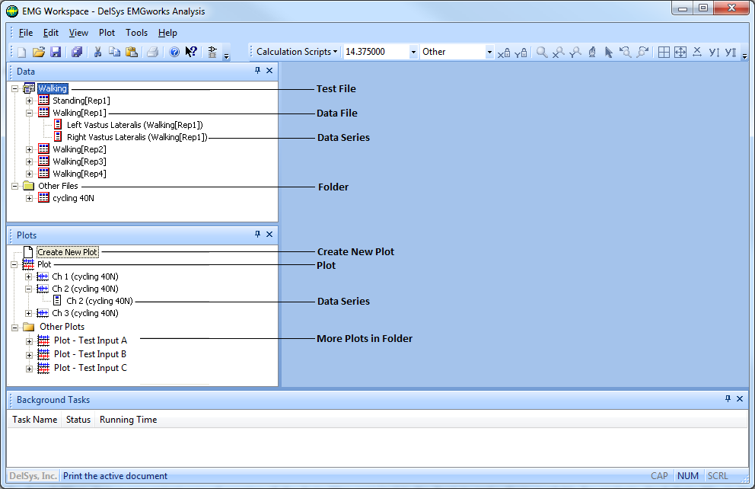Expand Ch 1 (cycling 40N) in Plots
This screenshot has height=489, width=755.
click(x=28, y=276)
